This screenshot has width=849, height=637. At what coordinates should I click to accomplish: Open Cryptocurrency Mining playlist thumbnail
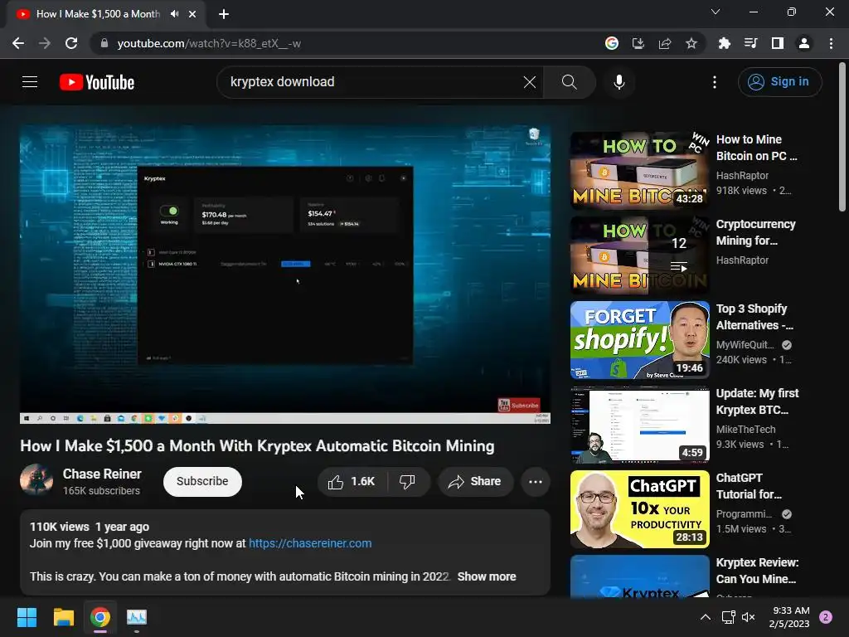point(639,255)
